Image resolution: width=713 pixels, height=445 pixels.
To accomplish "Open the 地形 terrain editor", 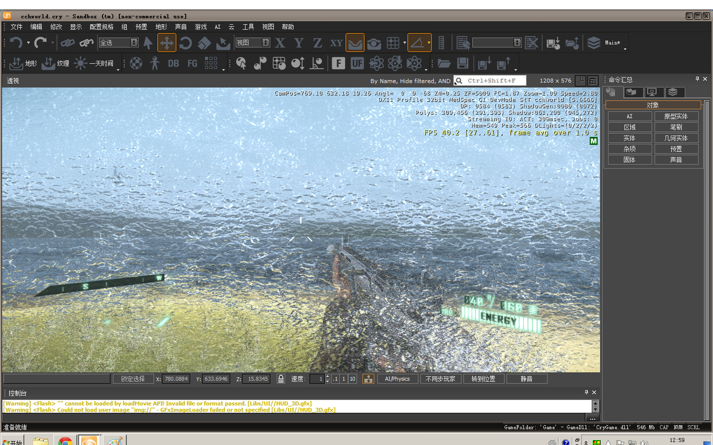I will [23, 63].
